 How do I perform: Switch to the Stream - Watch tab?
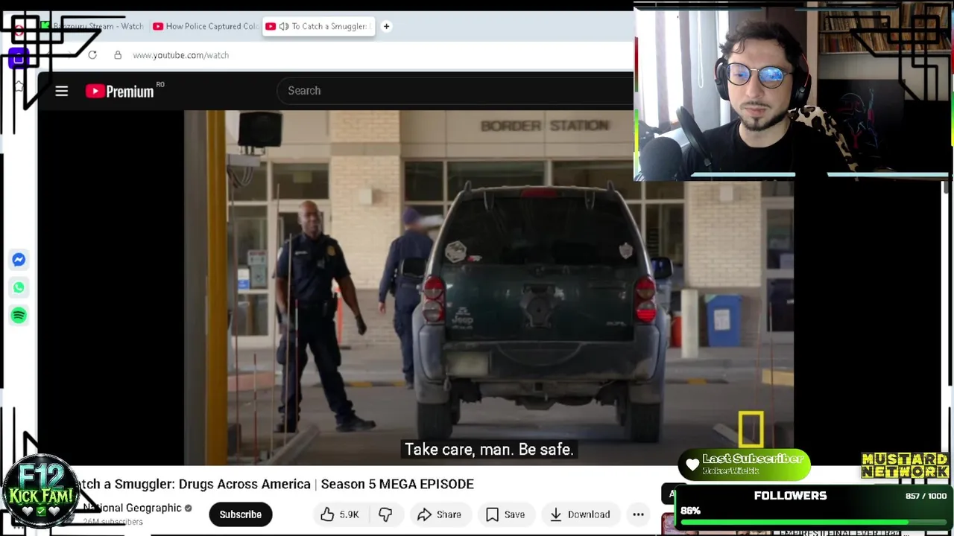[93, 26]
